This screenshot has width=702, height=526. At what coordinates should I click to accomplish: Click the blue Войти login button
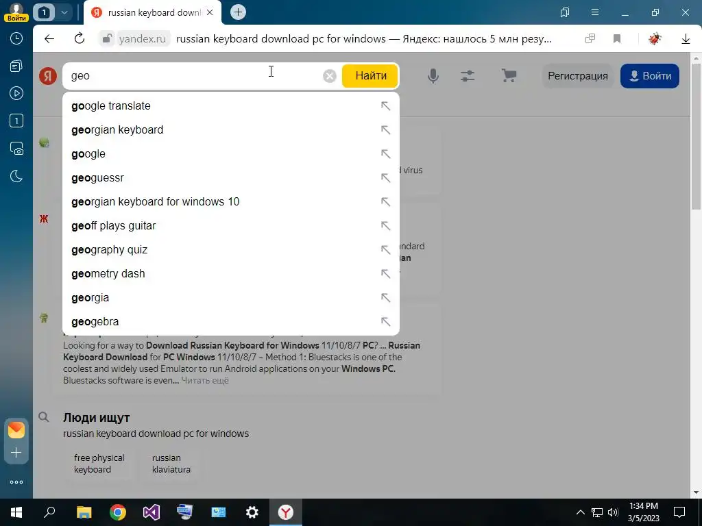pos(650,76)
